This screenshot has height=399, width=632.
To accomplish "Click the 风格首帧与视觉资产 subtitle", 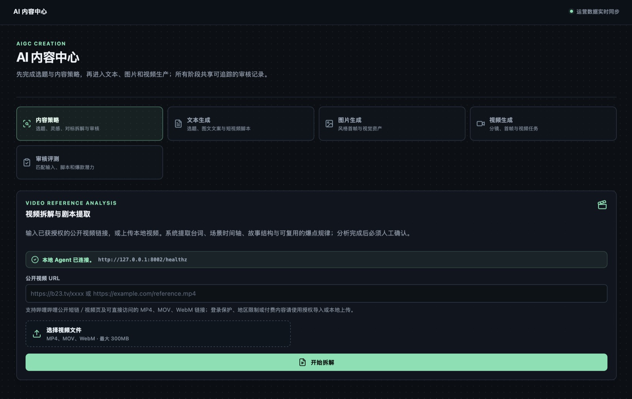I will (360, 129).
